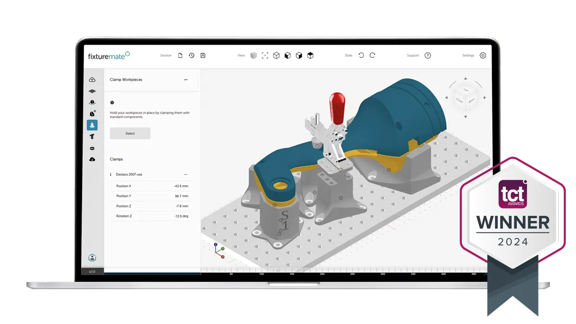
Task: Click the View label in toolbar
Action: point(241,56)
